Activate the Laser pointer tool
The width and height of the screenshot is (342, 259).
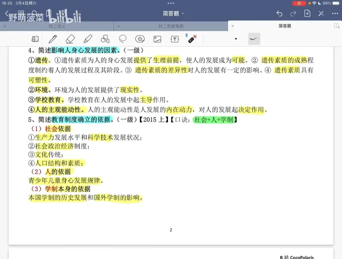click(x=192, y=39)
